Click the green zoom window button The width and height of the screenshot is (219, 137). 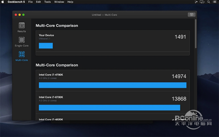coord(23,15)
